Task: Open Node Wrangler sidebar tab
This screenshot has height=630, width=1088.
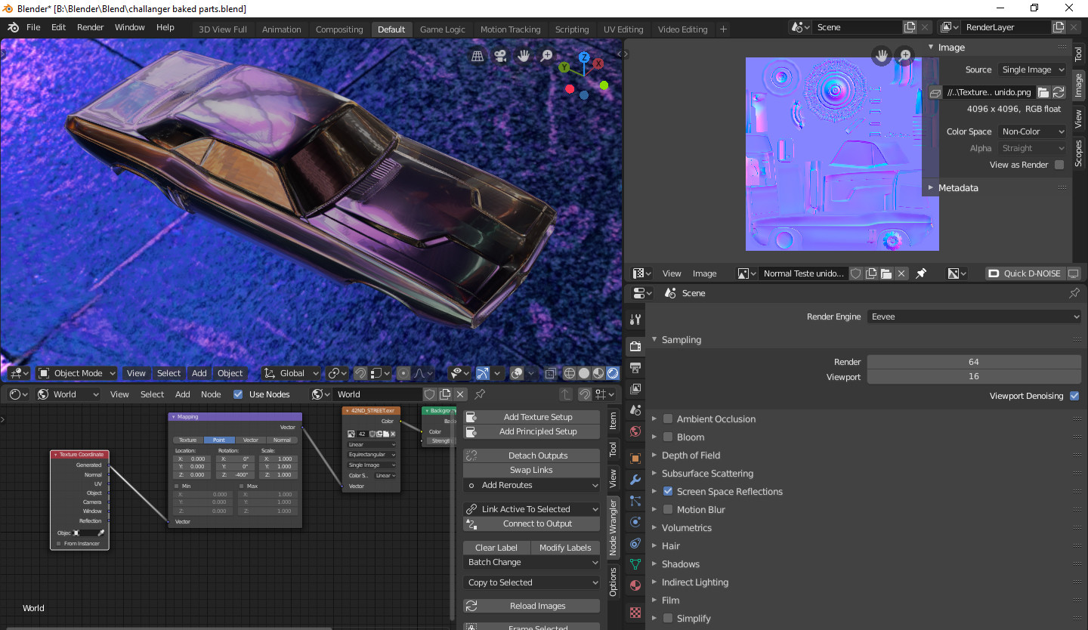Action: (x=614, y=527)
